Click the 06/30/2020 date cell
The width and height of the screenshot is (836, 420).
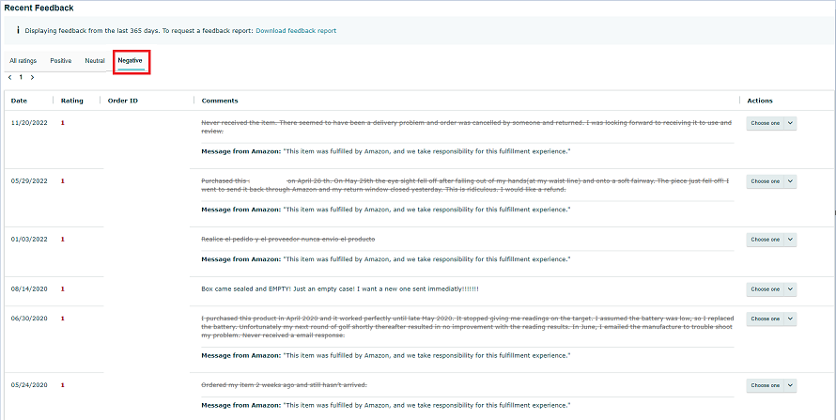coord(29,319)
